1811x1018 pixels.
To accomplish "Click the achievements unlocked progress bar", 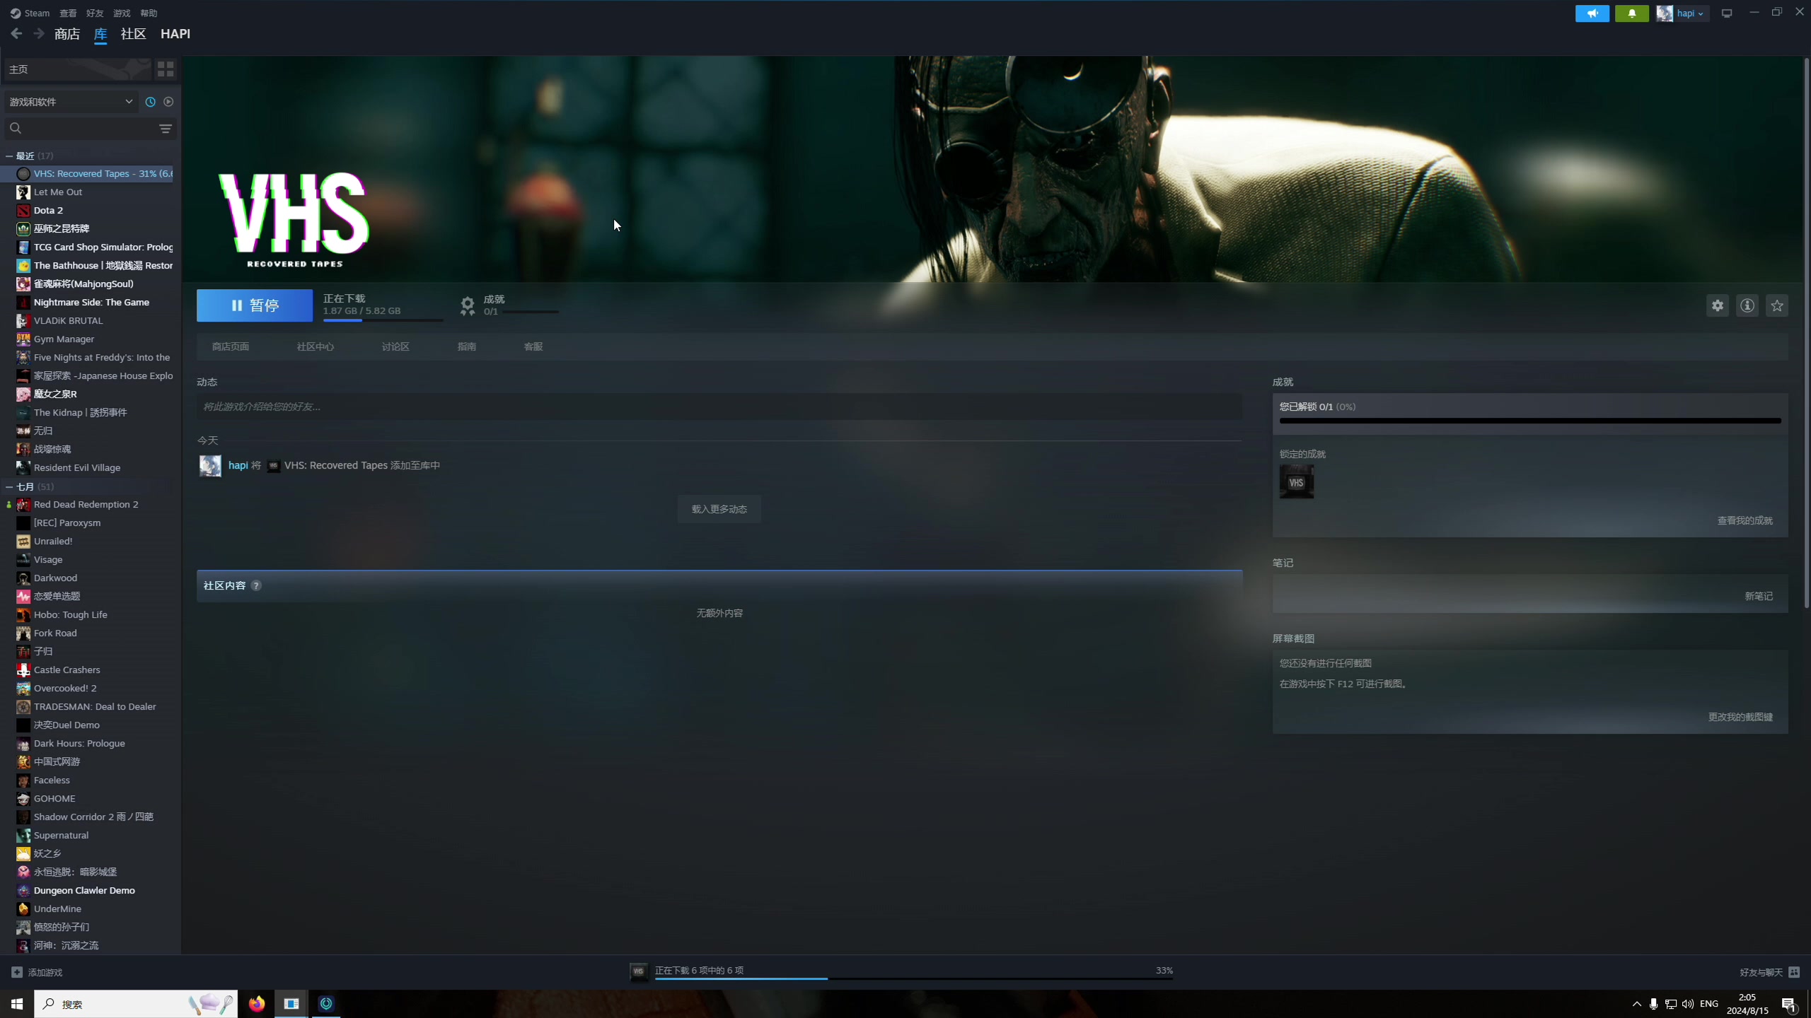I will tap(1530, 421).
